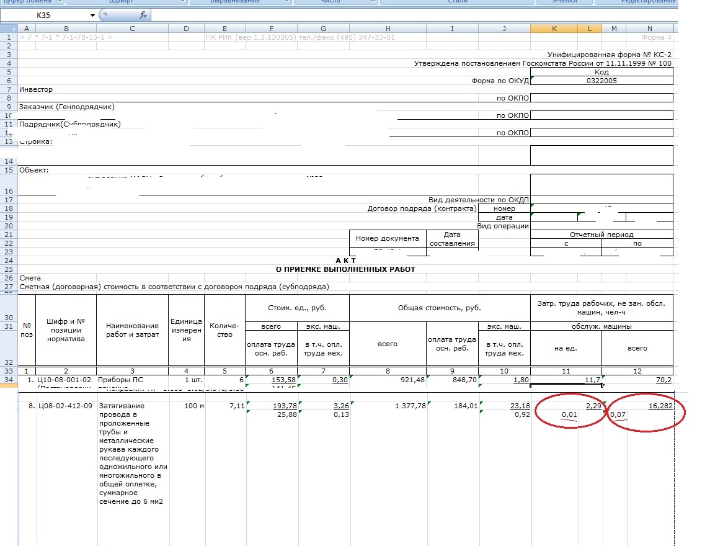Select the row 1 header

pos(9,37)
